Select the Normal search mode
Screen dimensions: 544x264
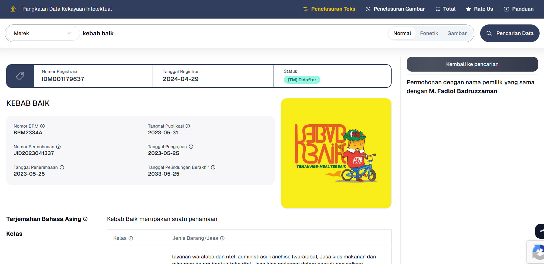click(x=402, y=33)
